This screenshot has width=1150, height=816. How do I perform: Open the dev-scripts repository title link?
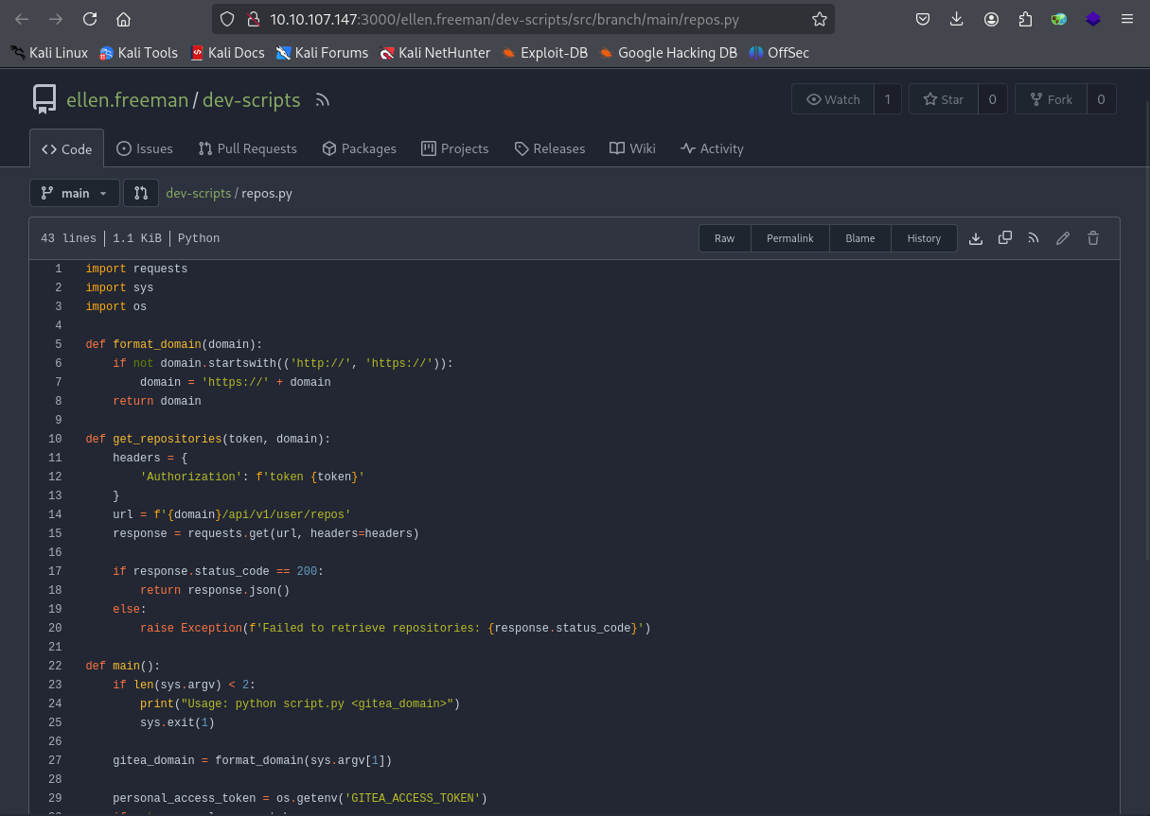tap(251, 99)
